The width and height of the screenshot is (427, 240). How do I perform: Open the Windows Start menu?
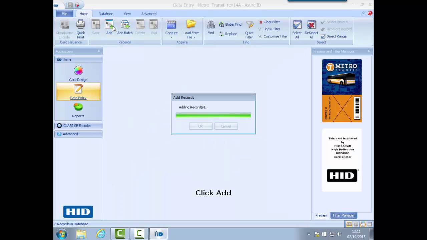[62, 234]
